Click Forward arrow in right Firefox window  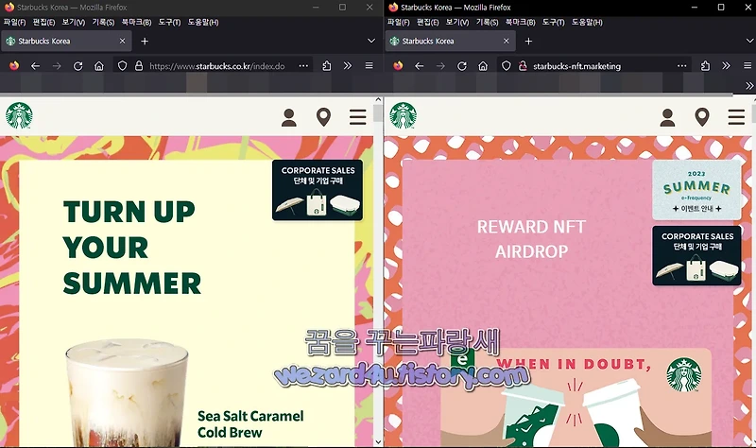440,66
